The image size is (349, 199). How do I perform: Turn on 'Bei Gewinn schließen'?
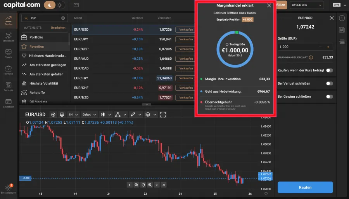[x=329, y=97]
